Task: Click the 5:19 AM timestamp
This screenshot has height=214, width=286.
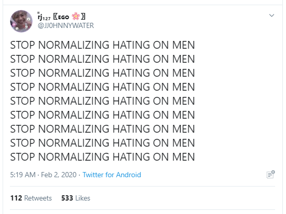Action: point(23,175)
